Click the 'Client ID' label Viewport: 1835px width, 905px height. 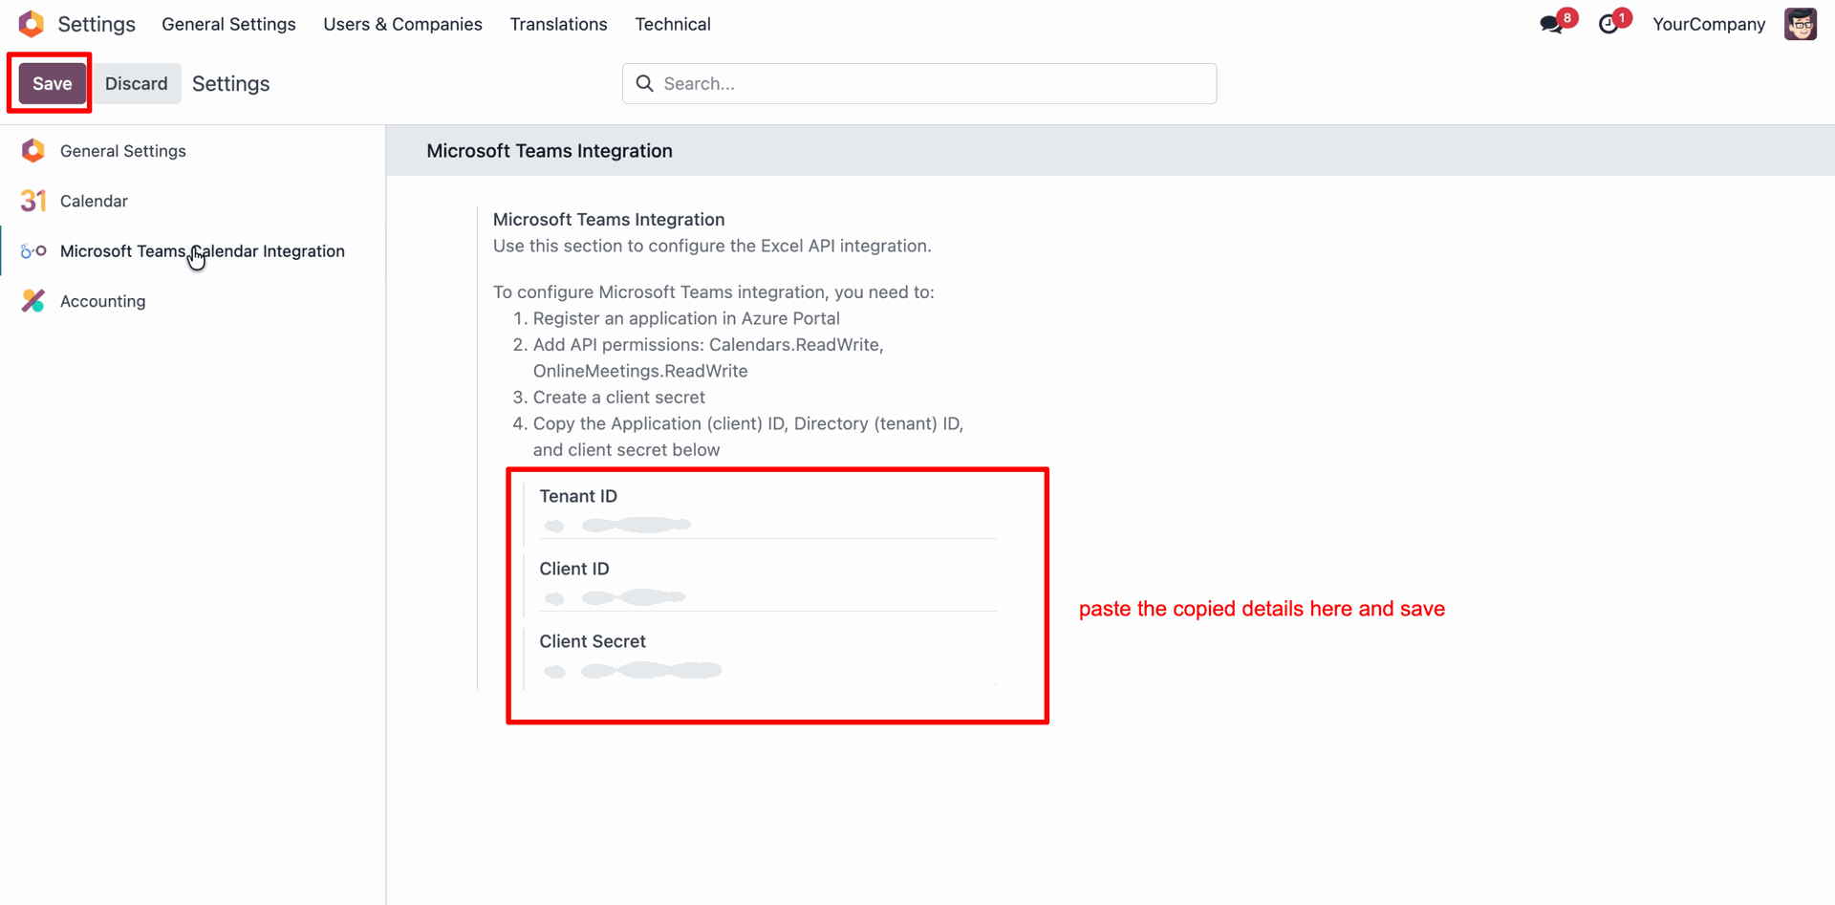(x=574, y=569)
